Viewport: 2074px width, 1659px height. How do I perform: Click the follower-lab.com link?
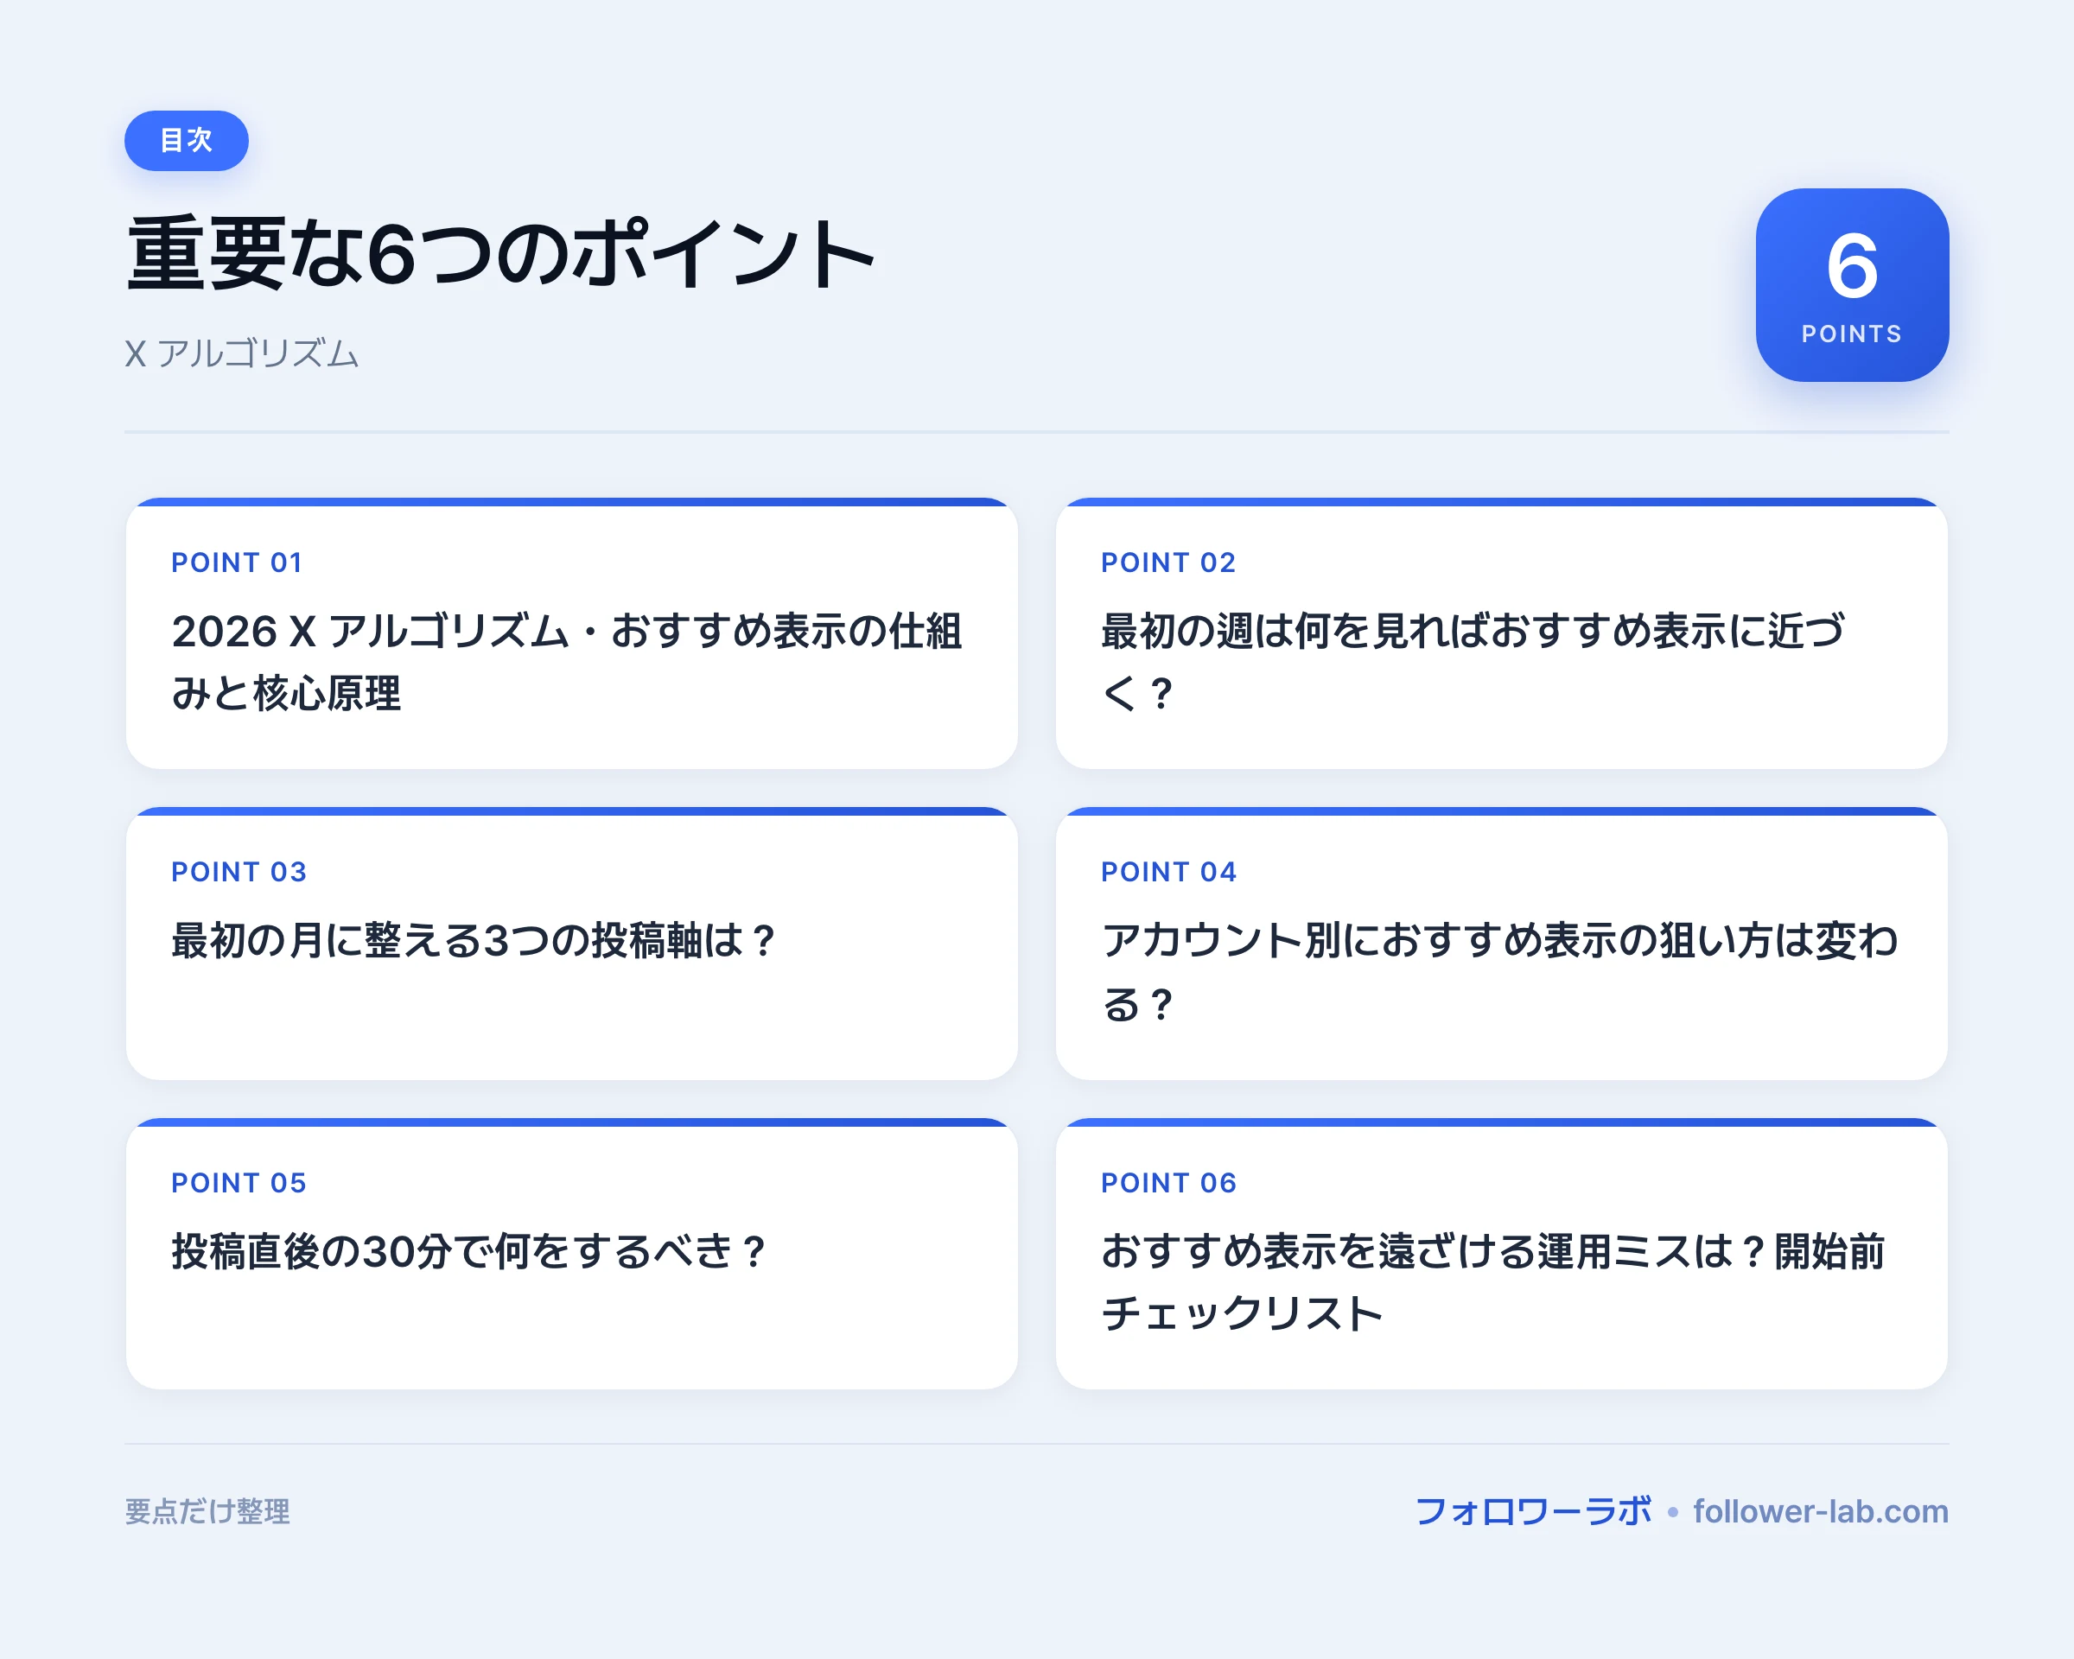point(1821,1511)
